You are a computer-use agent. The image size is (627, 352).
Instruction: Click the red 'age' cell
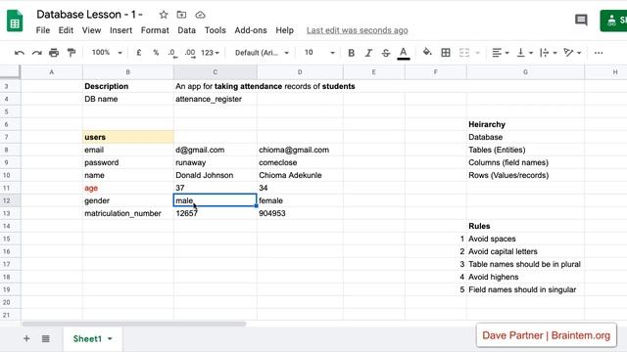(128, 188)
